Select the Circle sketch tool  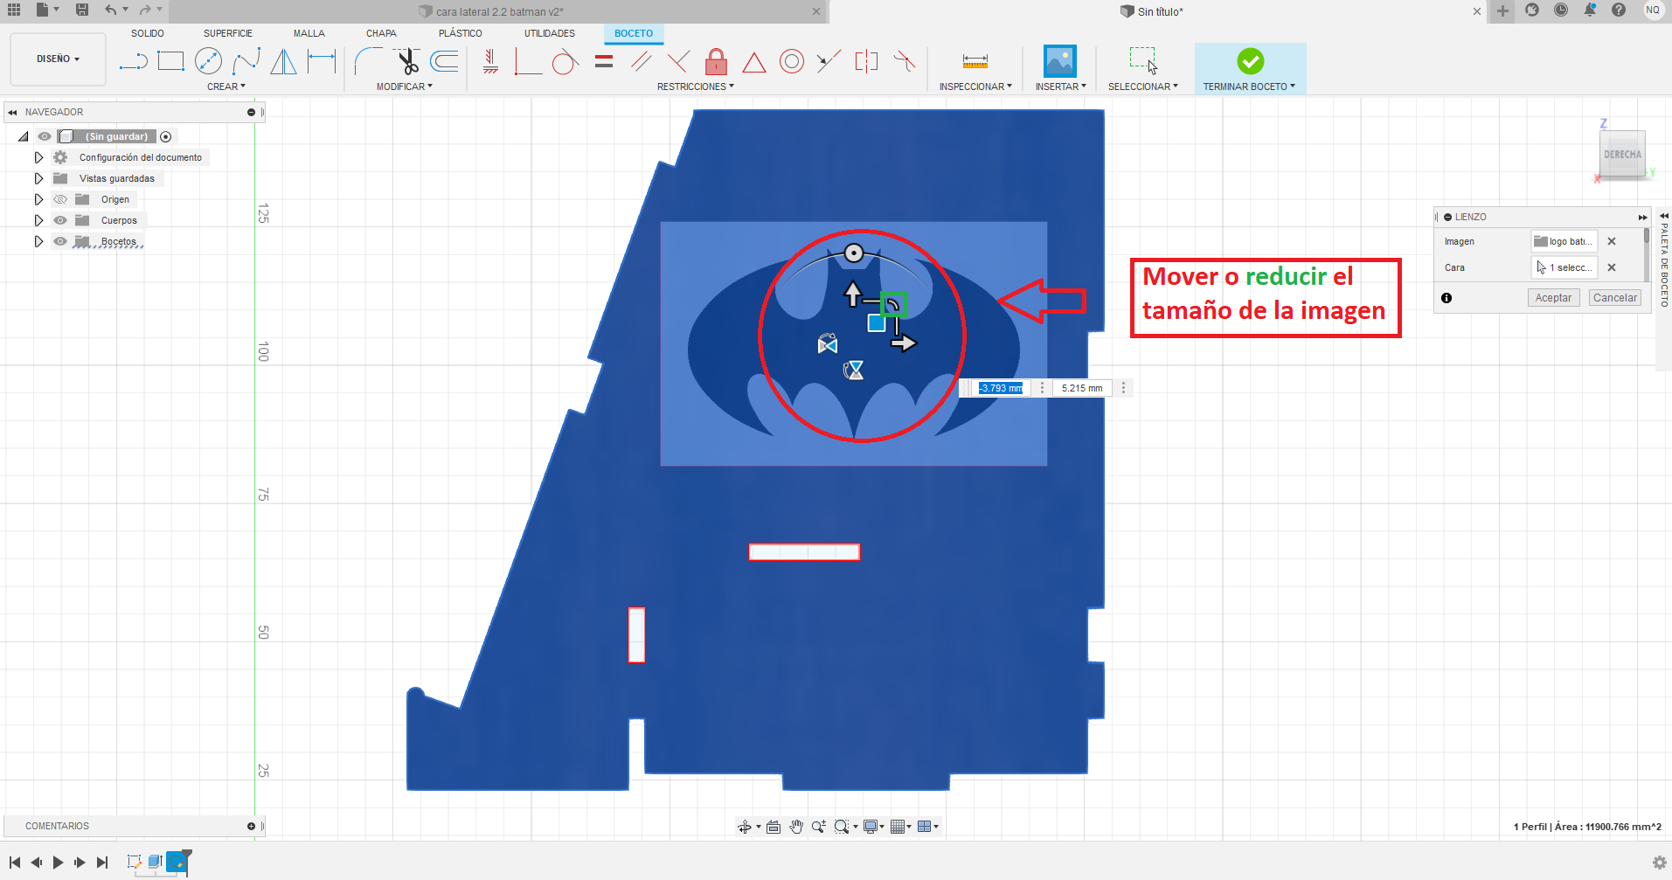[208, 61]
